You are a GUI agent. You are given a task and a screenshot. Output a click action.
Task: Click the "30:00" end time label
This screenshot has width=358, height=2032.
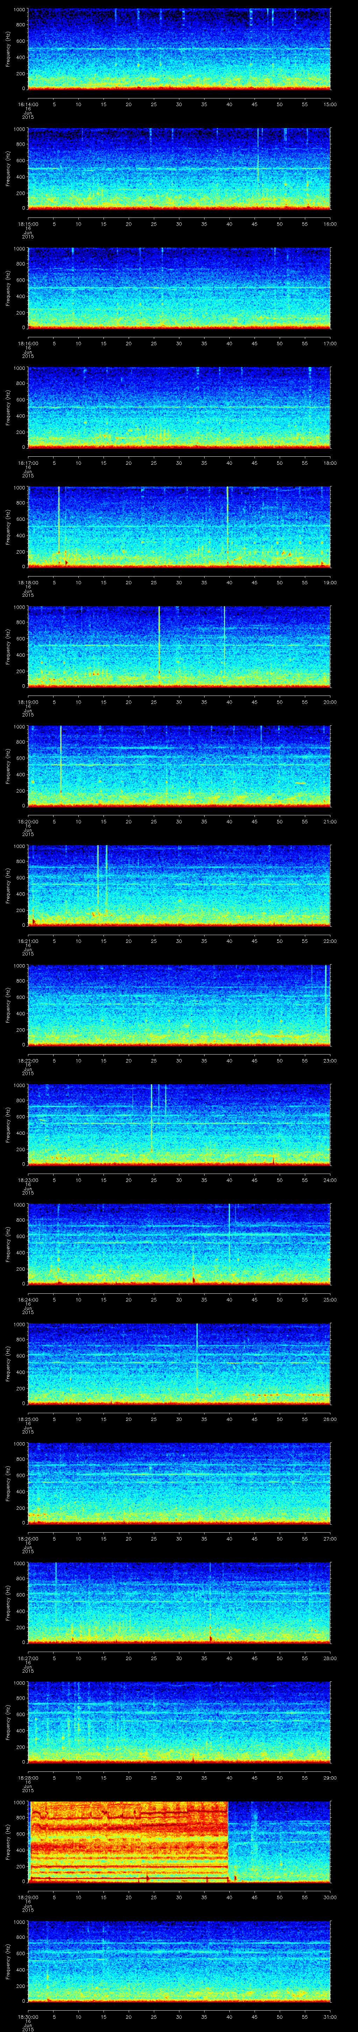330,1896
